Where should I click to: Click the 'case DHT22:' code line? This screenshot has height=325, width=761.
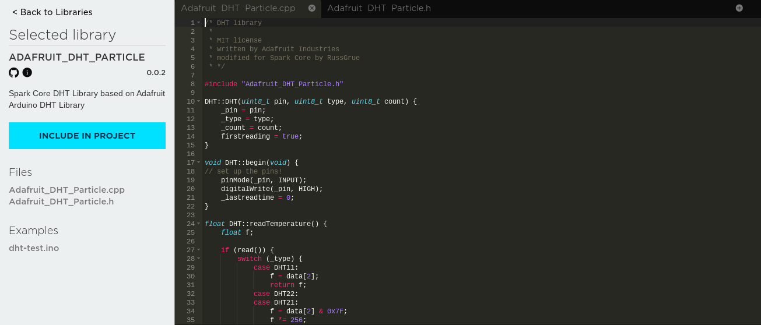coord(276,294)
